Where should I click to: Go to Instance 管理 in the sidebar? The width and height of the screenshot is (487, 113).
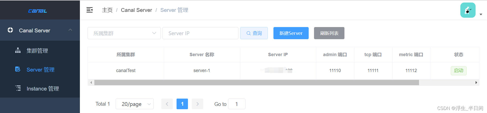click(40, 88)
